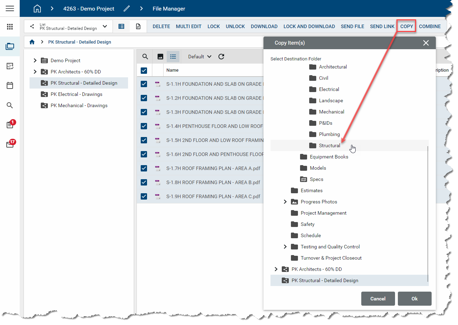Screen dimensions: 458x325
Task: Toggle the select-all checkbox in header
Action: tap(144, 70)
